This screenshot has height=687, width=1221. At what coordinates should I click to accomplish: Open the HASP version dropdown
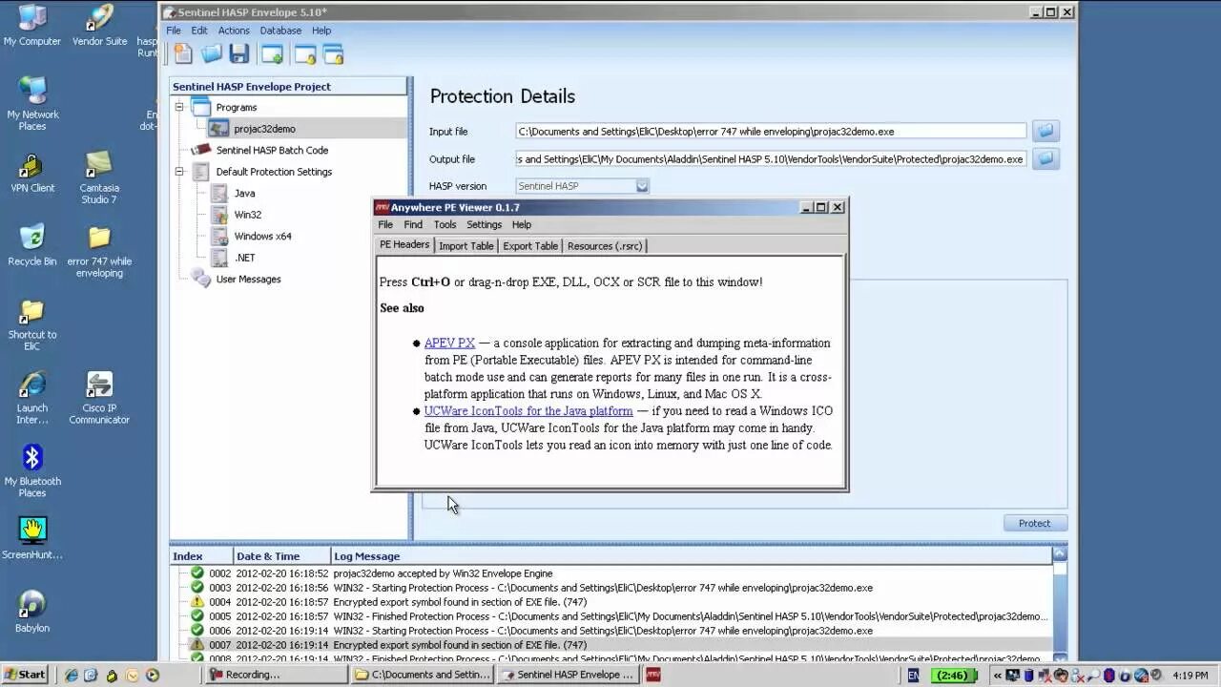click(x=642, y=186)
